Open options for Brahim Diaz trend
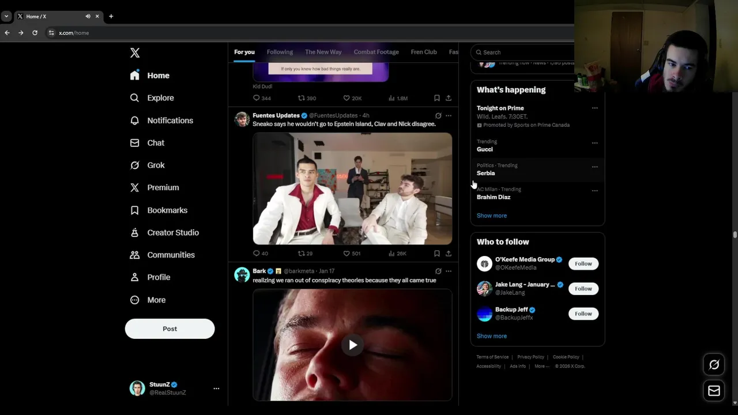Viewport: 738px width, 415px height. 594,190
